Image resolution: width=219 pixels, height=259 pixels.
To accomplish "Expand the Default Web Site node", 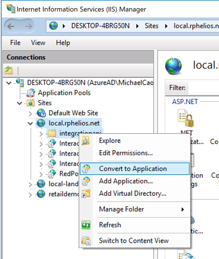I will (30, 113).
